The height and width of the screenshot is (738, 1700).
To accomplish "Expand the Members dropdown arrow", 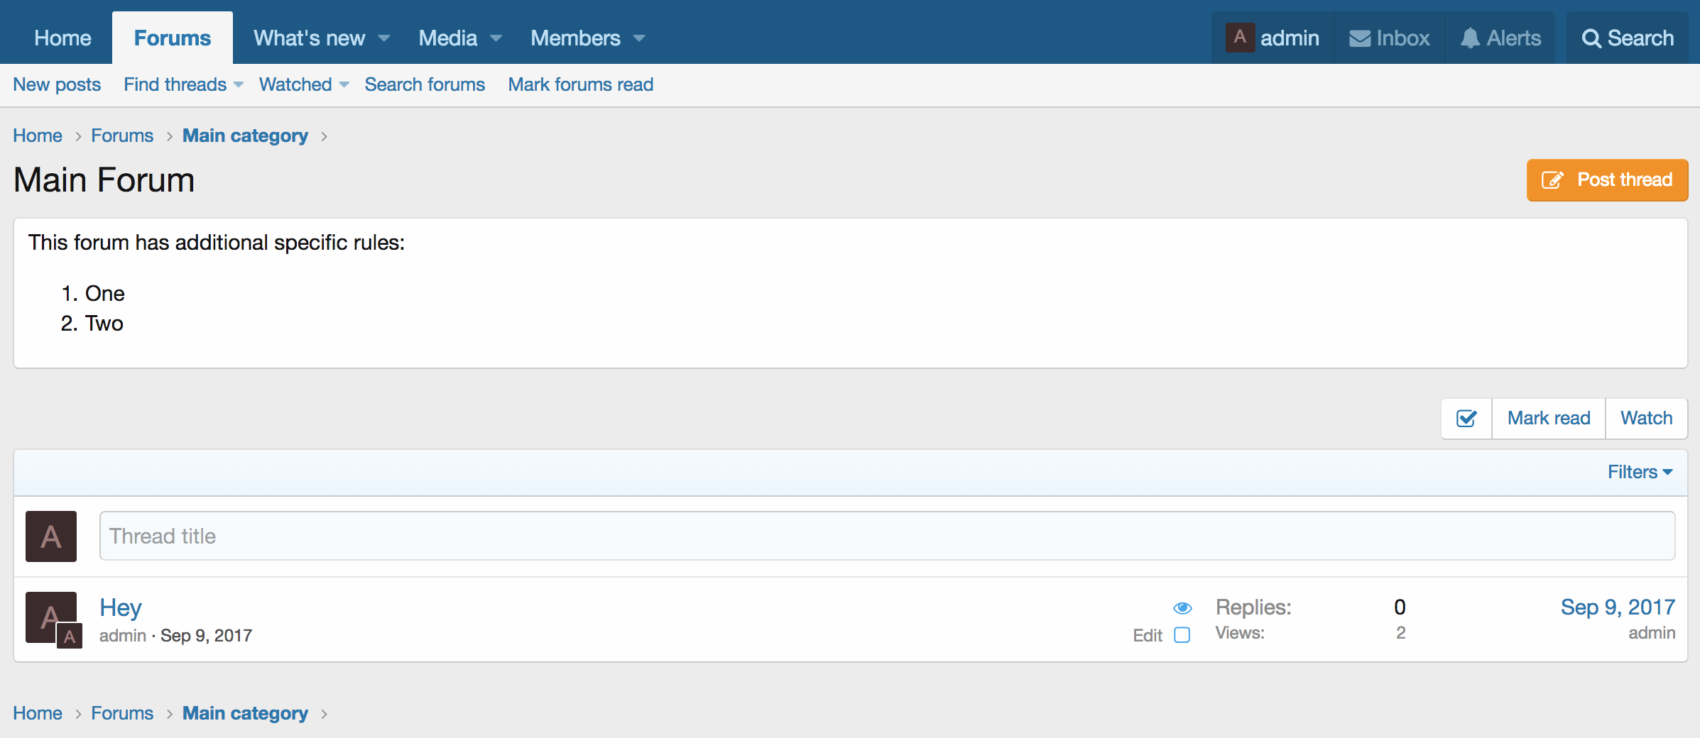I will [639, 38].
